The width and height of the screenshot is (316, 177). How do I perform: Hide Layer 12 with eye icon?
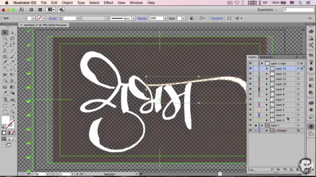click(x=250, y=74)
